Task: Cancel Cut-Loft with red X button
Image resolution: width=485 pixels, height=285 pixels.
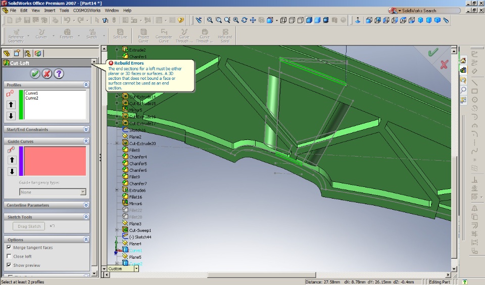Action: [46, 74]
